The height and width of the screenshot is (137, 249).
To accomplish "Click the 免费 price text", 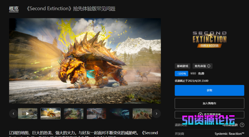I will 201,73.
